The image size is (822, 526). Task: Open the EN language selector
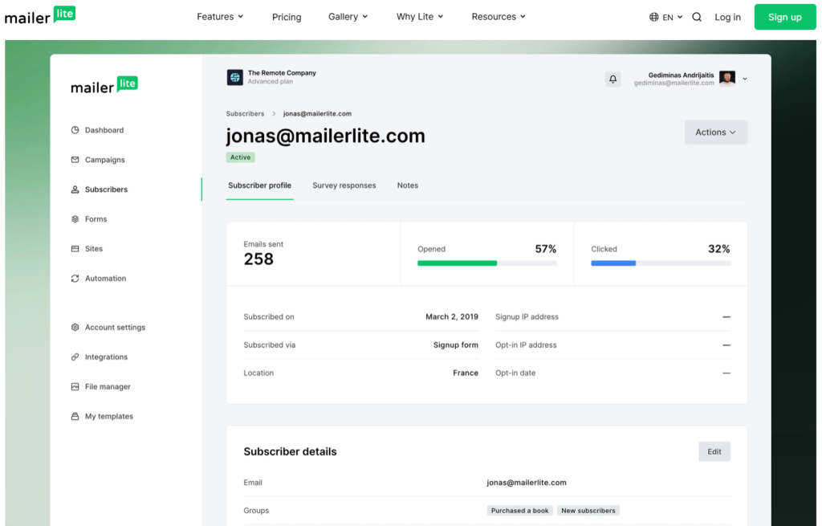click(666, 17)
